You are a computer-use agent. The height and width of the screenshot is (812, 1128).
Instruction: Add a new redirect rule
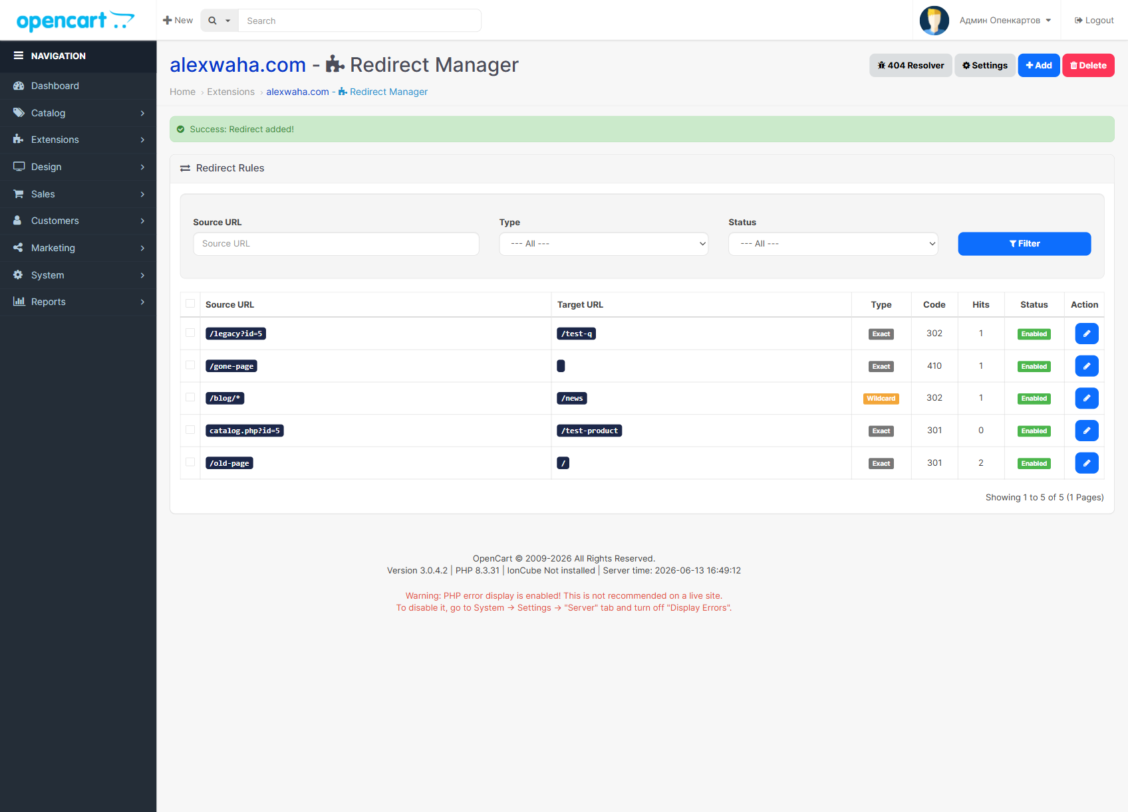point(1039,65)
